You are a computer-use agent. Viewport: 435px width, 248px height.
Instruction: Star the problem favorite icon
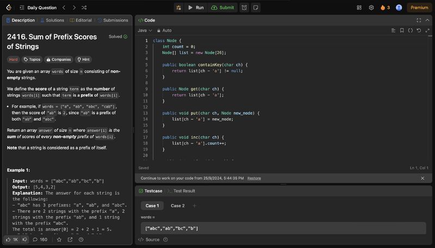[59, 240]
